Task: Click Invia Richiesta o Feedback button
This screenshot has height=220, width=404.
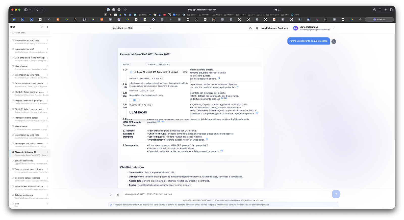Action: (x=272, y=28)
